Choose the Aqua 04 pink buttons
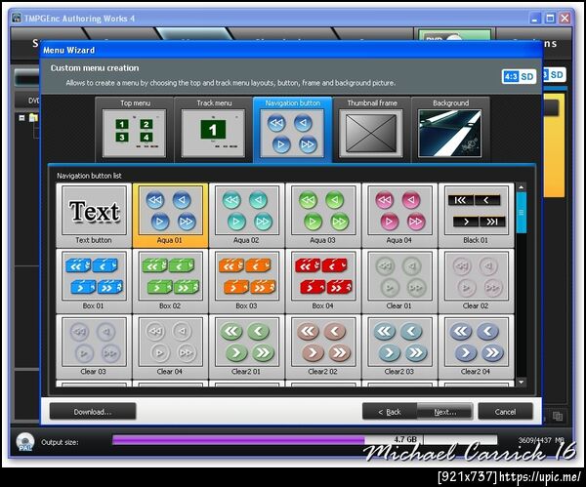The height and width of the screenshot is (487, 586). [399, 216]
